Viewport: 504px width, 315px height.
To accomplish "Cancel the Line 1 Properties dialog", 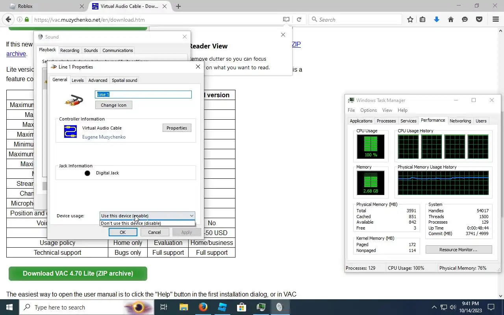I will (154, 232).
